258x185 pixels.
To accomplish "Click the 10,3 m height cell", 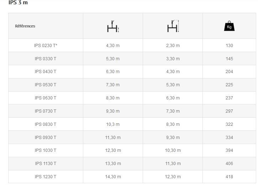I will pyautogui.click(x=113, y=124).
